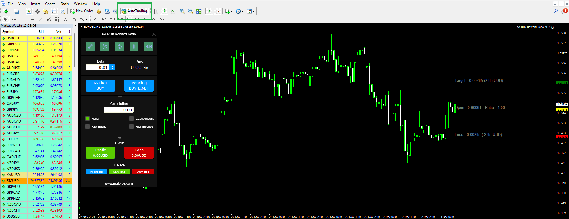Draw a vertical line tool
Viewport: 569px width, 219px height.
[24, 19]
